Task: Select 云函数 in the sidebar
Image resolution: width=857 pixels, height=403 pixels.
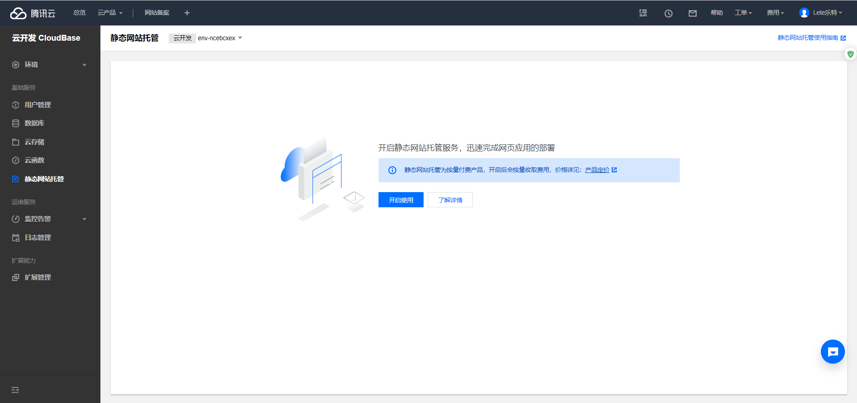Action: tap(34, 160)
